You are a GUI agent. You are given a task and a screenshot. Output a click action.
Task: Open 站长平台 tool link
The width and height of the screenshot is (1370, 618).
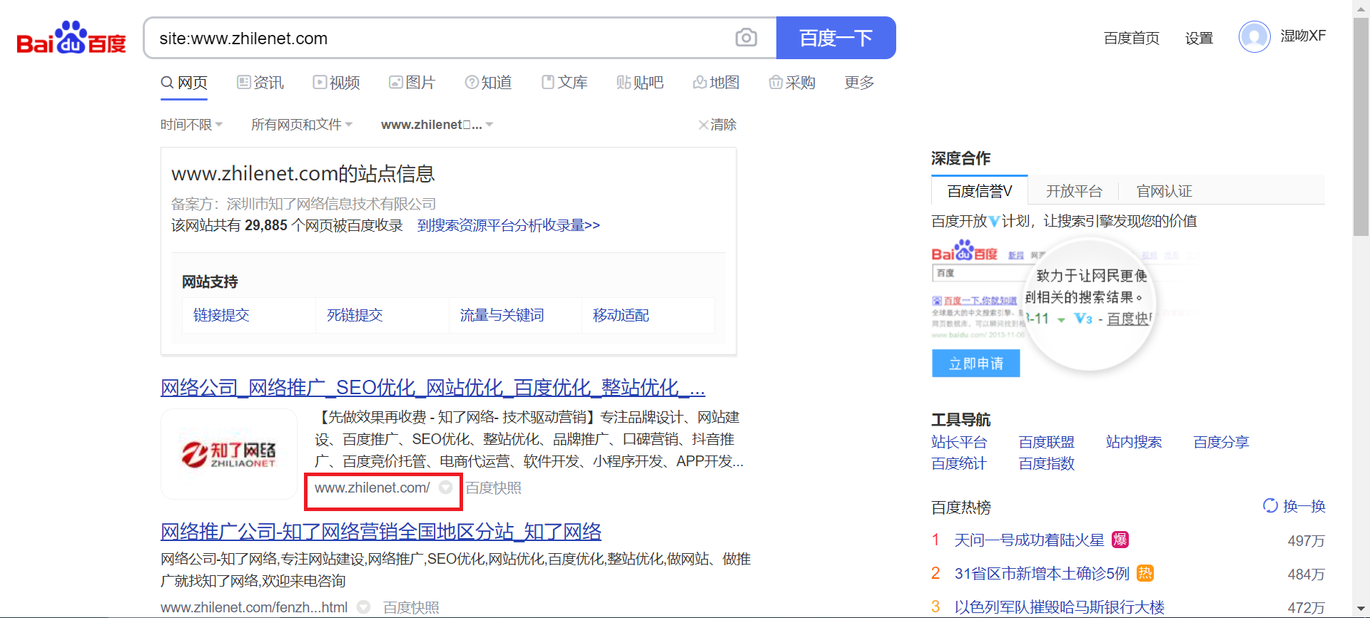[x=959, y=442]
